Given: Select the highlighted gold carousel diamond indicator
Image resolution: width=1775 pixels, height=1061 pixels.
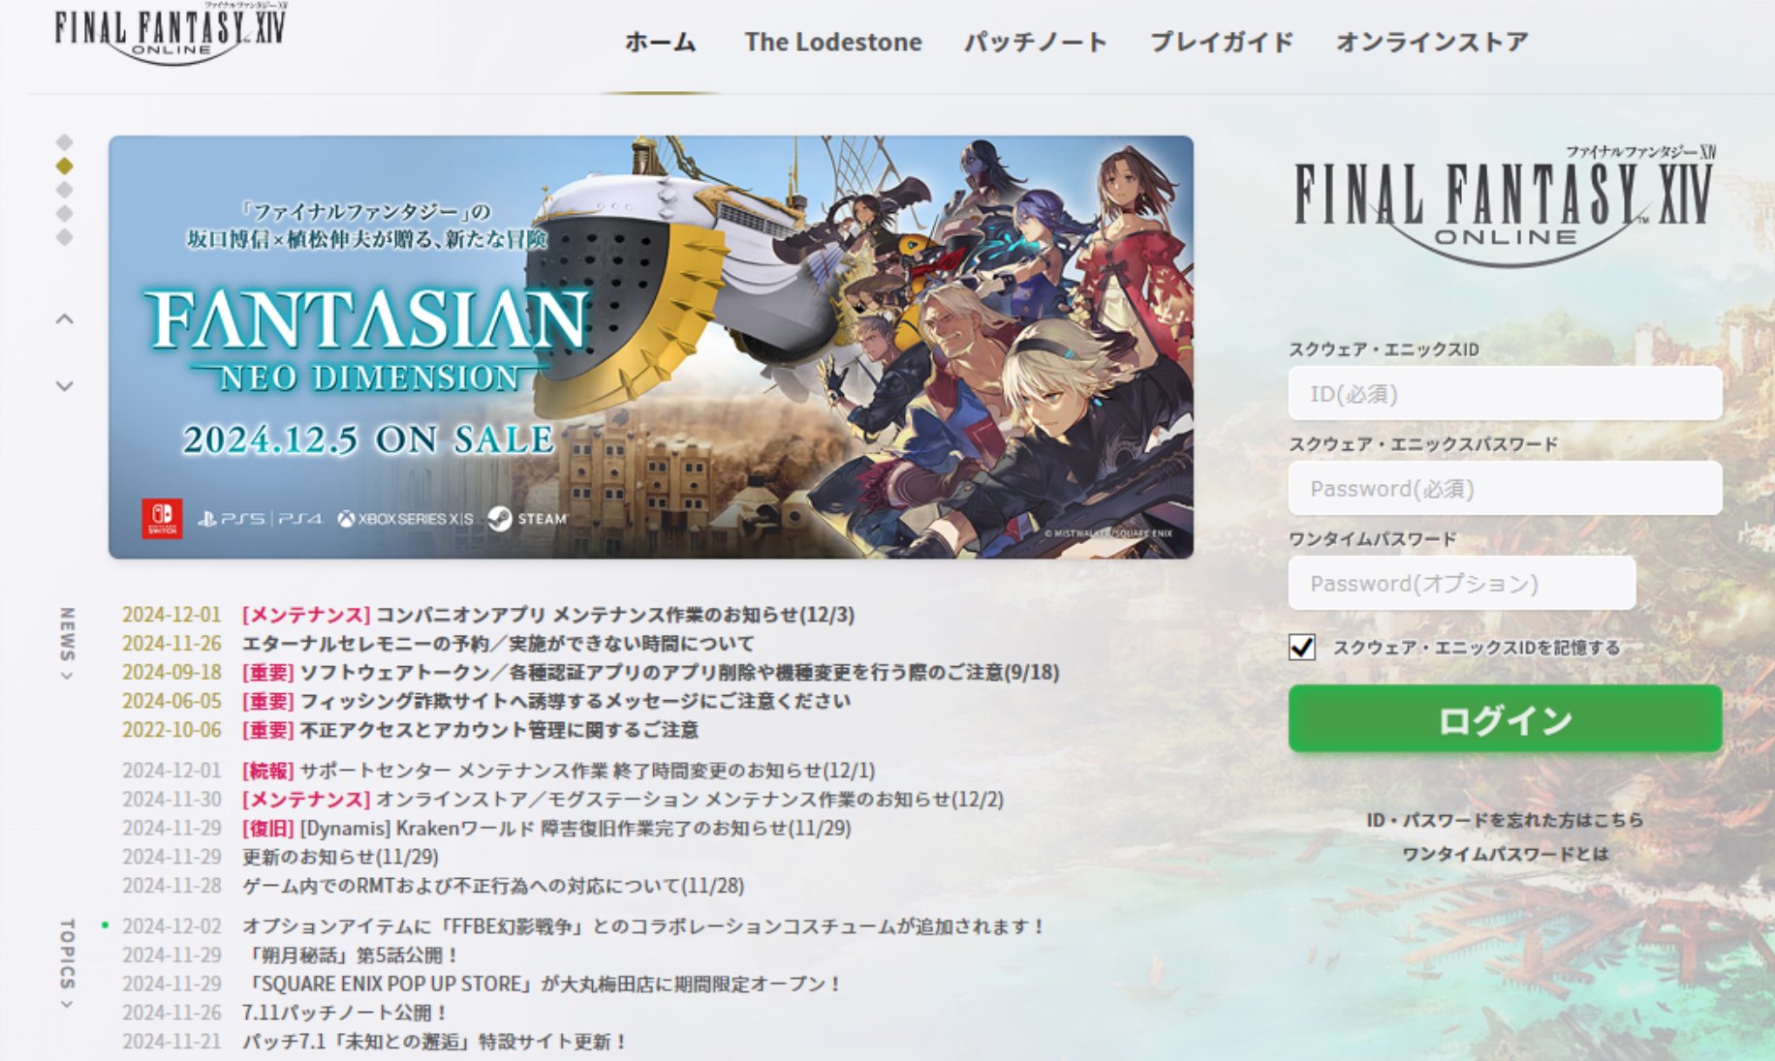Looking at the screenshot, I should pyautogui.click(x=65, y=166).
